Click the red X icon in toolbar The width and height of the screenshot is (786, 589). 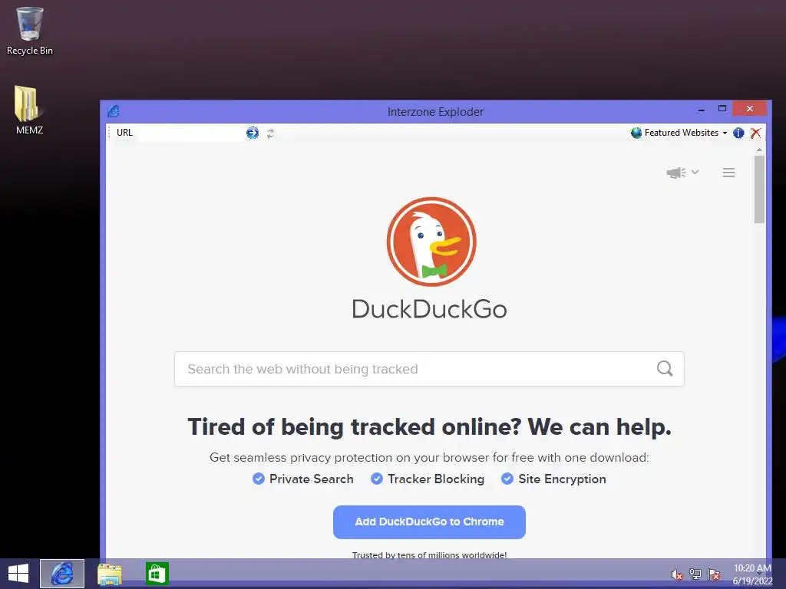(x=755, y=133)
